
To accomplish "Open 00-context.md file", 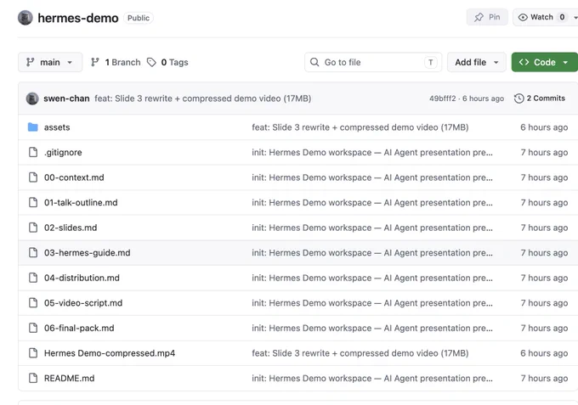I will point(74,177).
